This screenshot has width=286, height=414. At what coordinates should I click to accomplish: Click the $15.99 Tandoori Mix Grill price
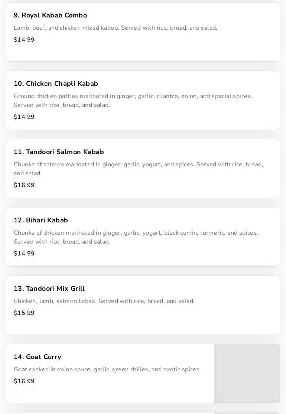tap(24, 313)
